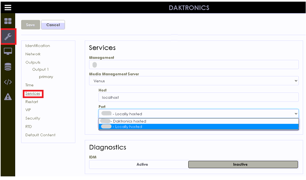This screenshot has width=306, height=180.
Task: Select the Output 1 tree item
Action: (x=40, y=69)
